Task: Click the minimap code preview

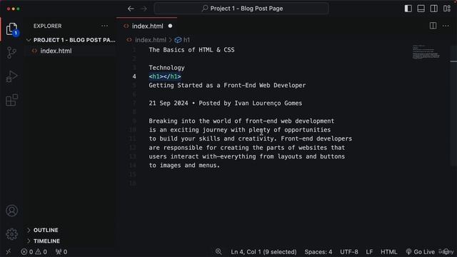Action: pos(426,52)
